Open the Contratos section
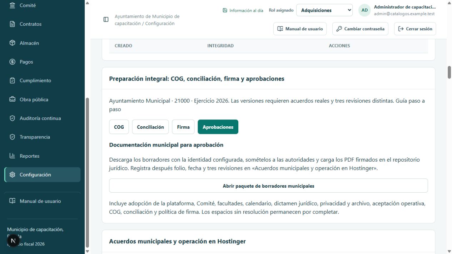 42,24
